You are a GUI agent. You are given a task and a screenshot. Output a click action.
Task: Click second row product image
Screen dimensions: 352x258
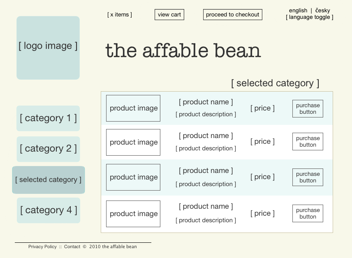pyautogui.click(x=133, y=143)
